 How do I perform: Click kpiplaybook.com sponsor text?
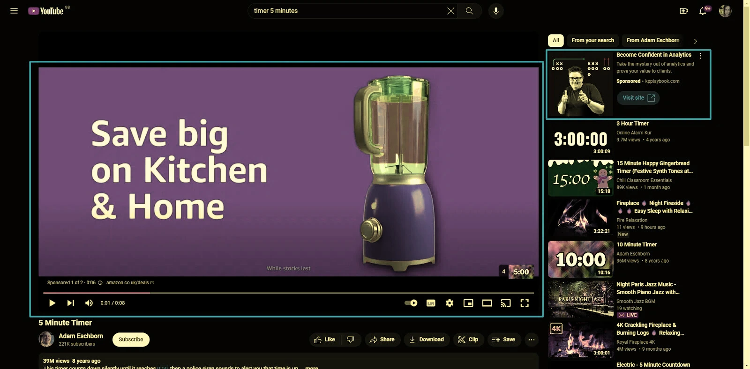[662, 81]
